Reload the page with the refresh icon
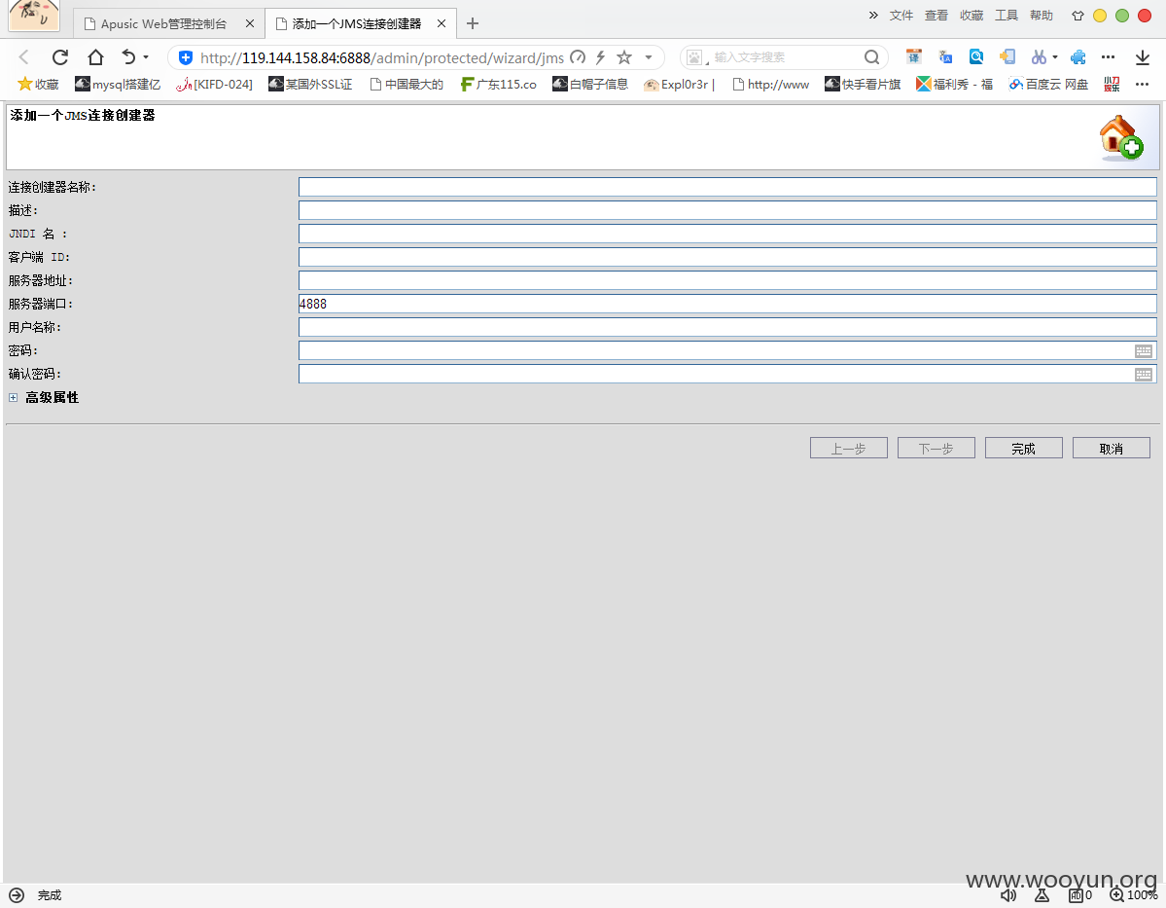This screenshot has width=1166, height=908. pyautogui.click(x=60, y=57)
